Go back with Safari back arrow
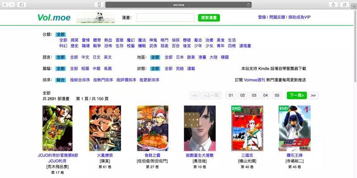Screen dimensions: 357x178 click(x=5, y=4)
